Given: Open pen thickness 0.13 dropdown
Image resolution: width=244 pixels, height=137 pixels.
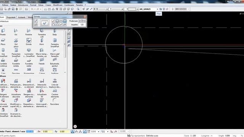Looking at the screenshot, I should [107, 9].
